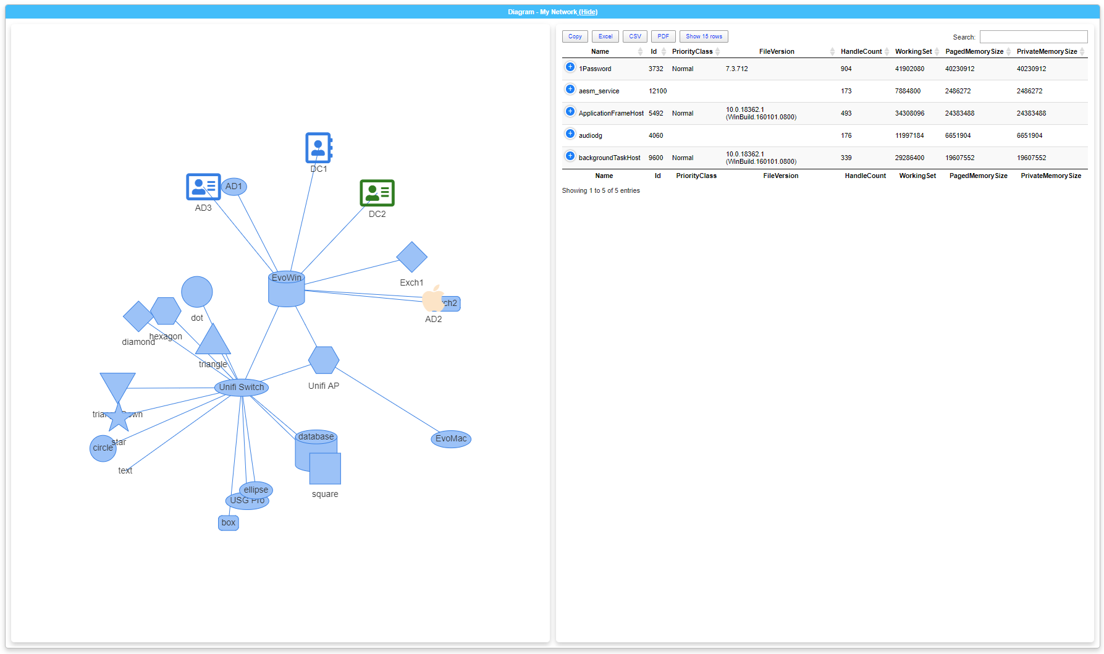
Task: Click the AD3 contact node icon
Action: coord(203,187)
